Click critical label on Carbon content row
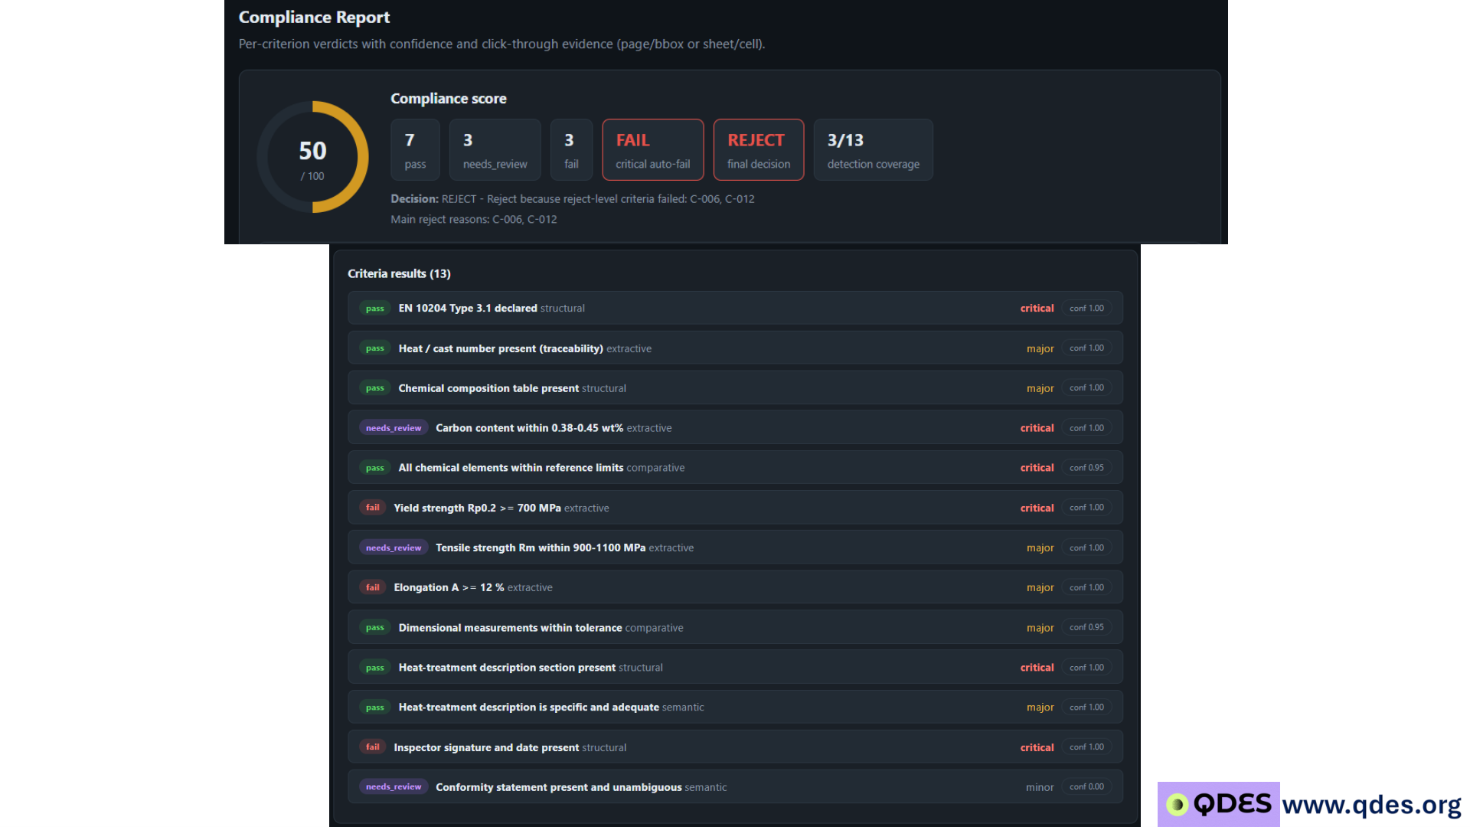 (1037, 427)
